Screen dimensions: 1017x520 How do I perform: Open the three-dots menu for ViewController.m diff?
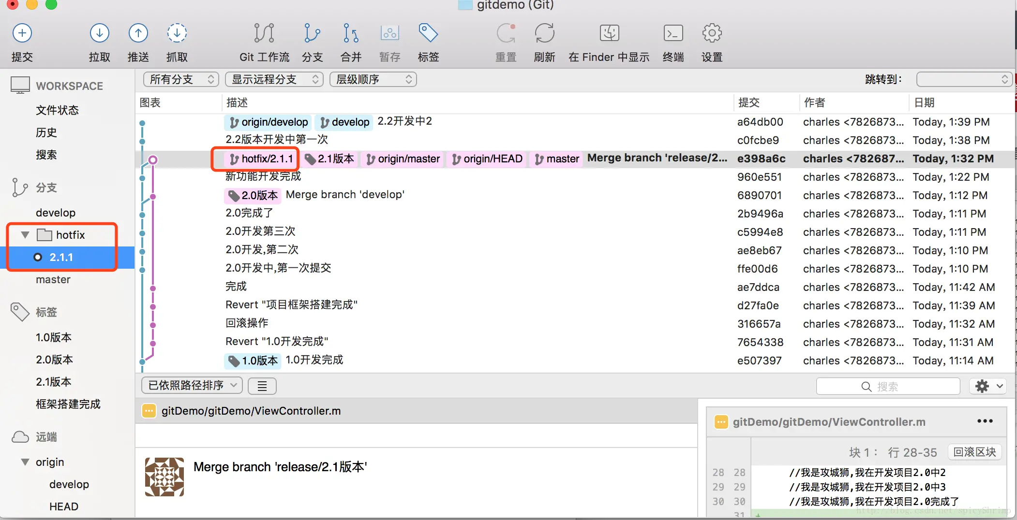click(985, 421)
